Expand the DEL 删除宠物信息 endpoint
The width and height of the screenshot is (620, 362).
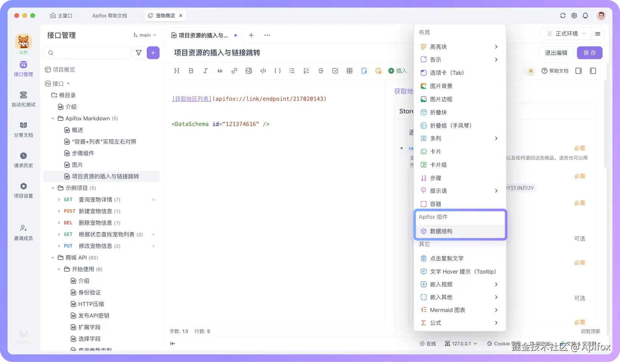[x=59, y=223]
